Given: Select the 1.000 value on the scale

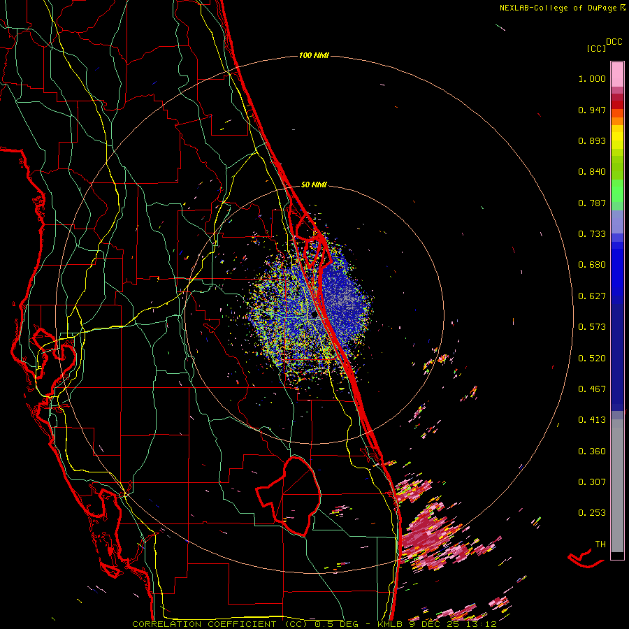Looking at the screenshot, I should tap(592, 78).
